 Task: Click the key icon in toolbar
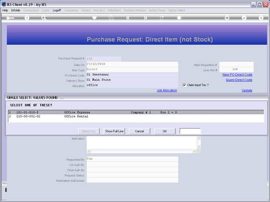coord(10,18)
